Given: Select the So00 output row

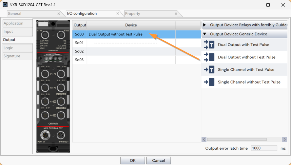Looking at the screenshot, I should pyautogui.click(x=137, y=34).
